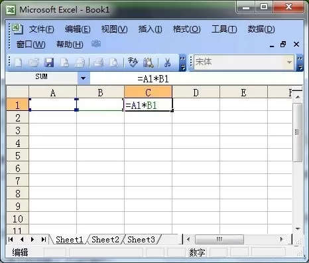Click the horizontal scrollbar left arrow

188,239
